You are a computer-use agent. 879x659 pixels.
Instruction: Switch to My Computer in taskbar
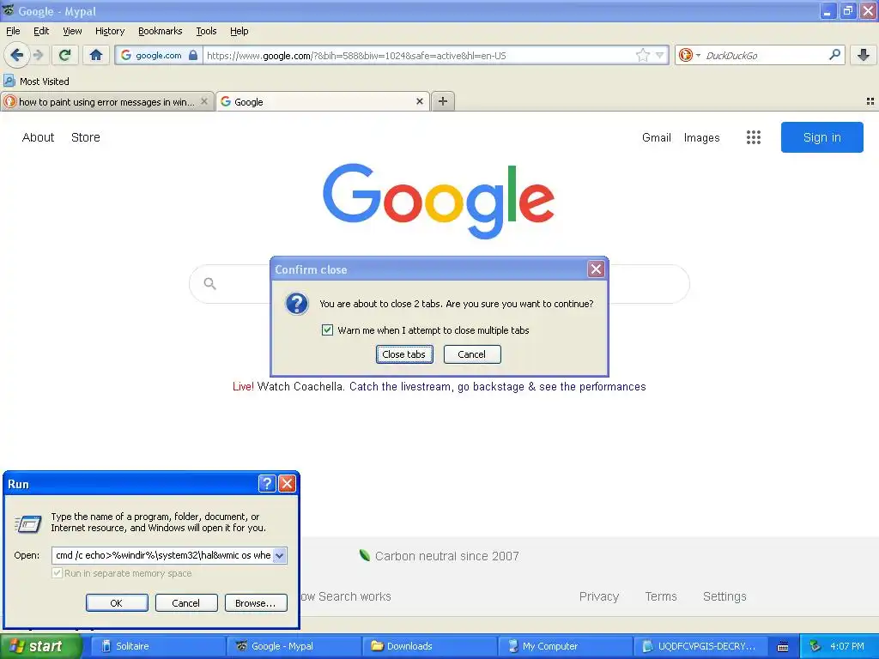[565, 646]
